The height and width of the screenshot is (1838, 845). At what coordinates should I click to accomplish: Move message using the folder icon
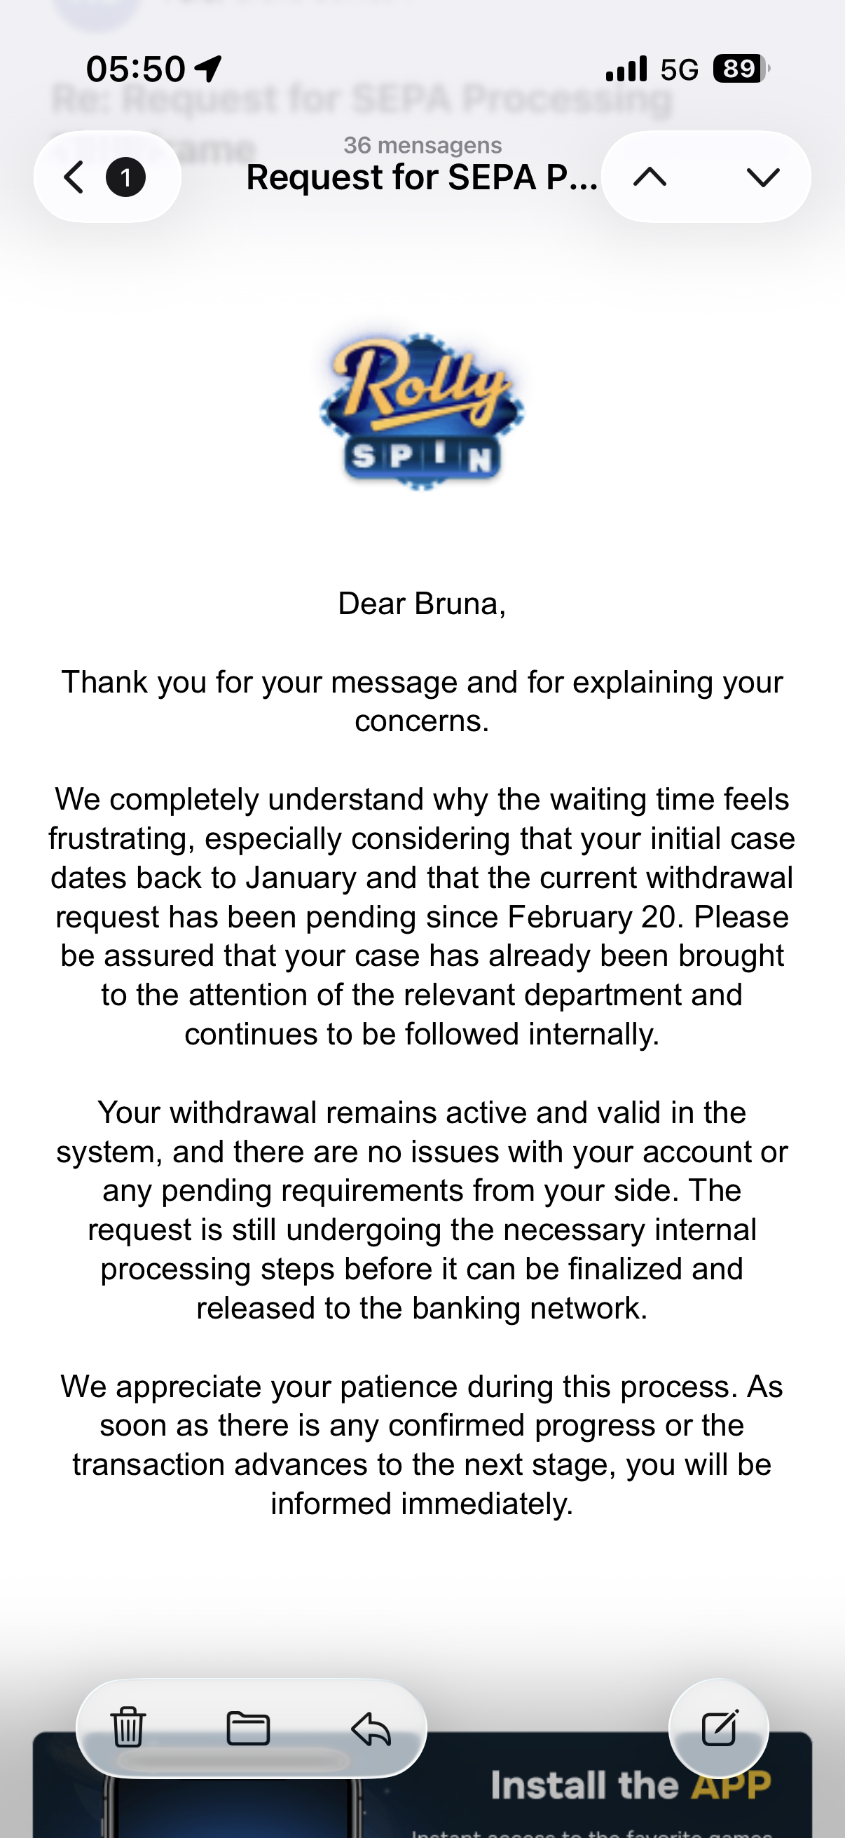[x=248, y=1728]
